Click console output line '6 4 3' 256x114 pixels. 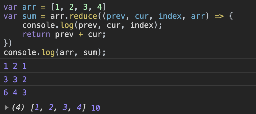point(15,93)
